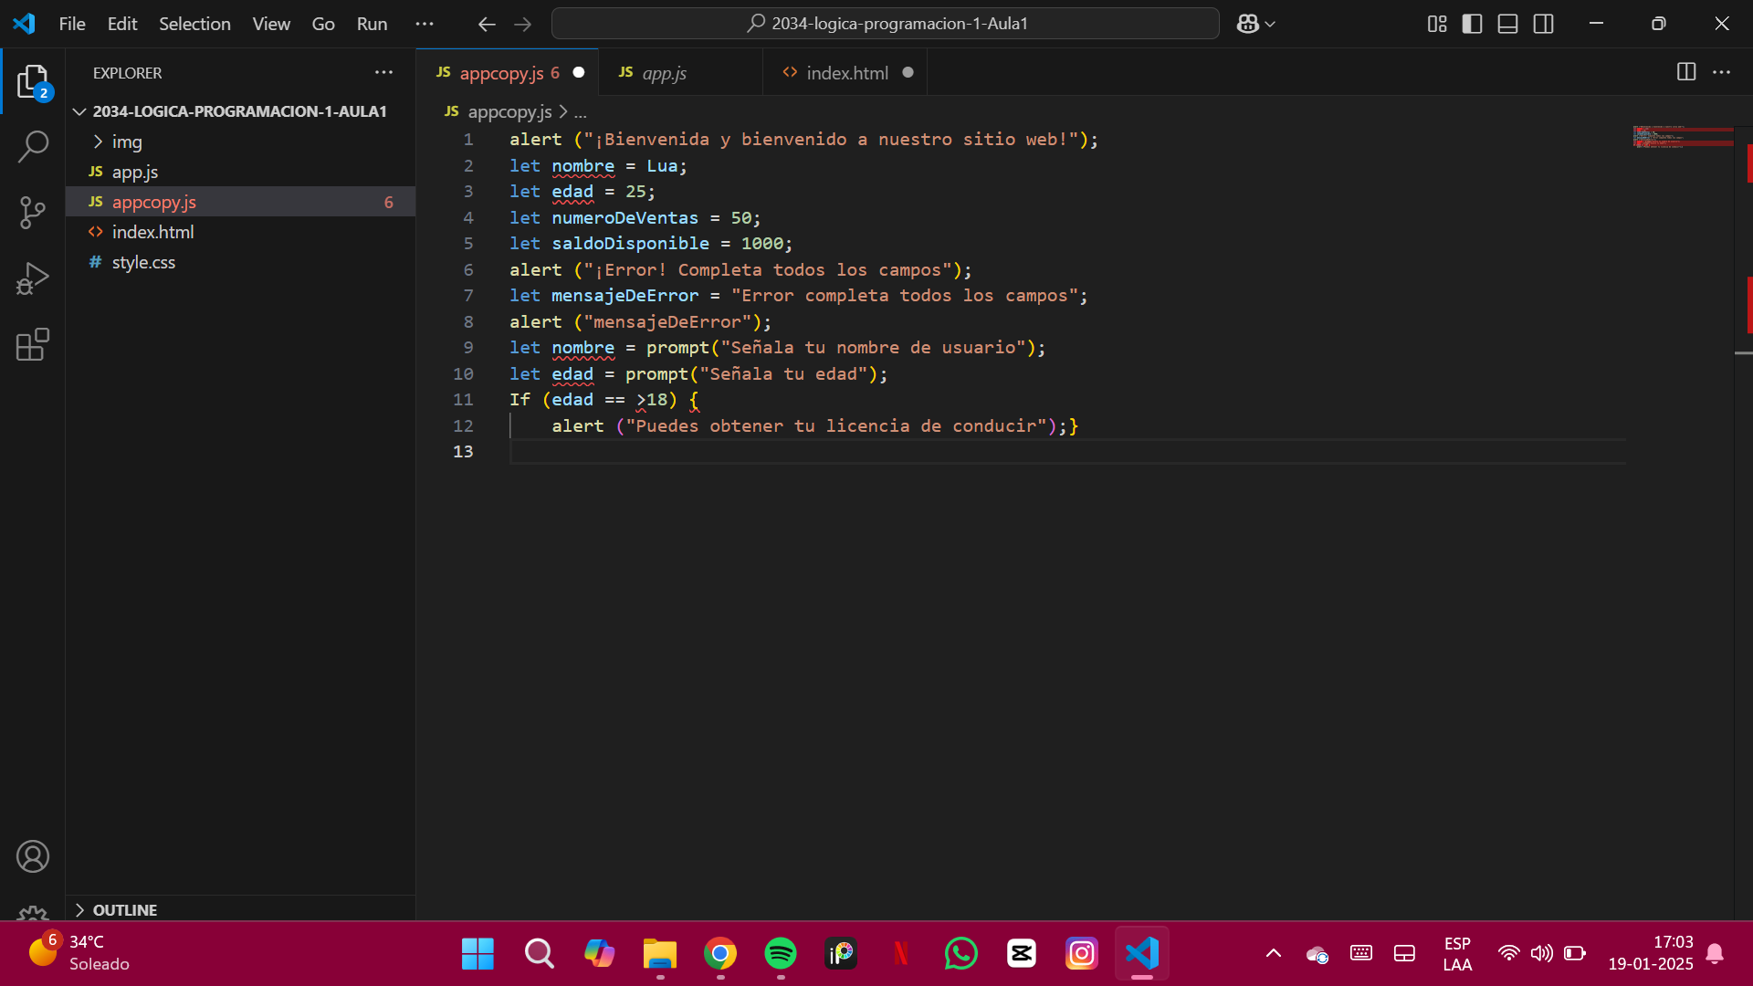Image resolution: width=1753 pixels, height=986 pixels.
Task: Click the unsaved dot on index.html tab
Action: (x=908, y=72)
